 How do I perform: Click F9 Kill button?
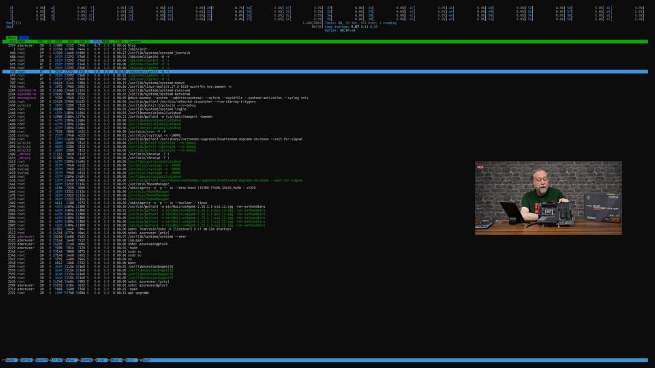pyautogui.click(x=130, y=360)
